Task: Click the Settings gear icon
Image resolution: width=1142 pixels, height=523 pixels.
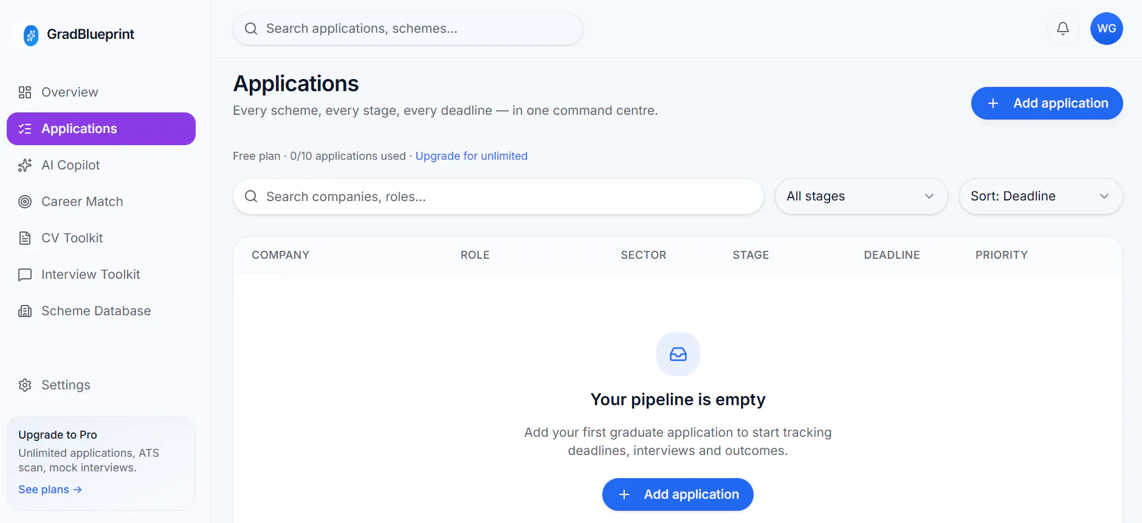Action: click(25, 385)
